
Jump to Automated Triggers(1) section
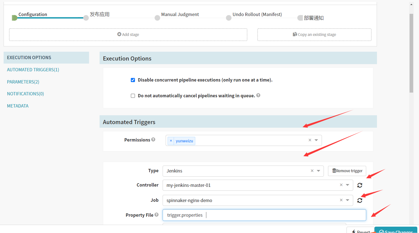pos(33,70)
